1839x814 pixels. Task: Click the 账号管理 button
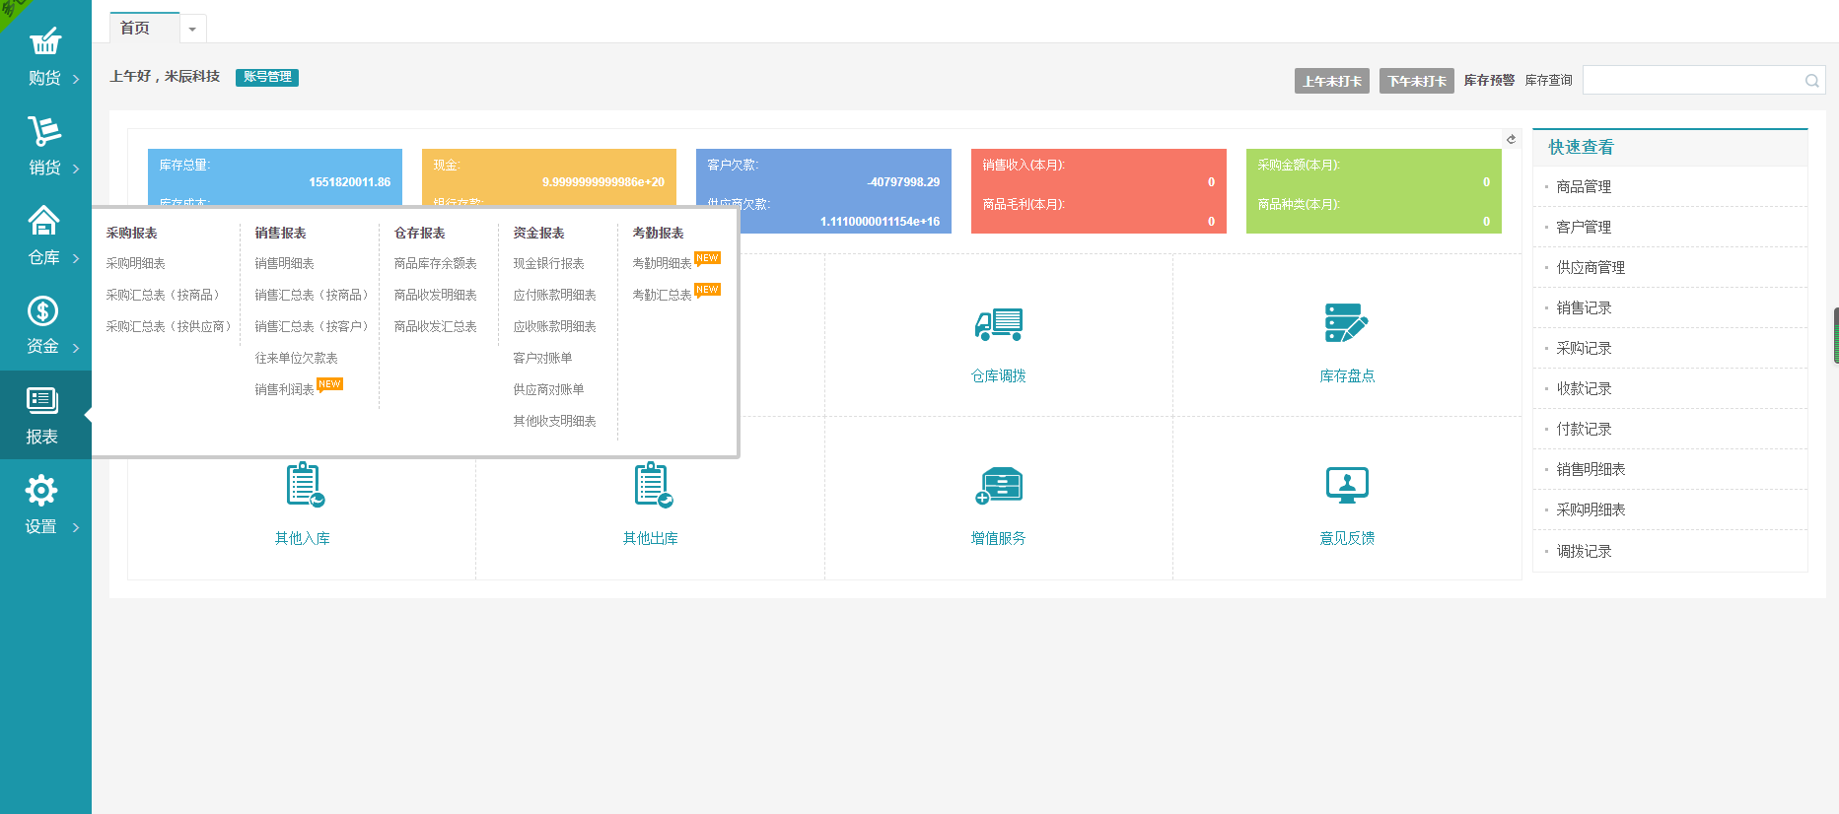[267, 77]
